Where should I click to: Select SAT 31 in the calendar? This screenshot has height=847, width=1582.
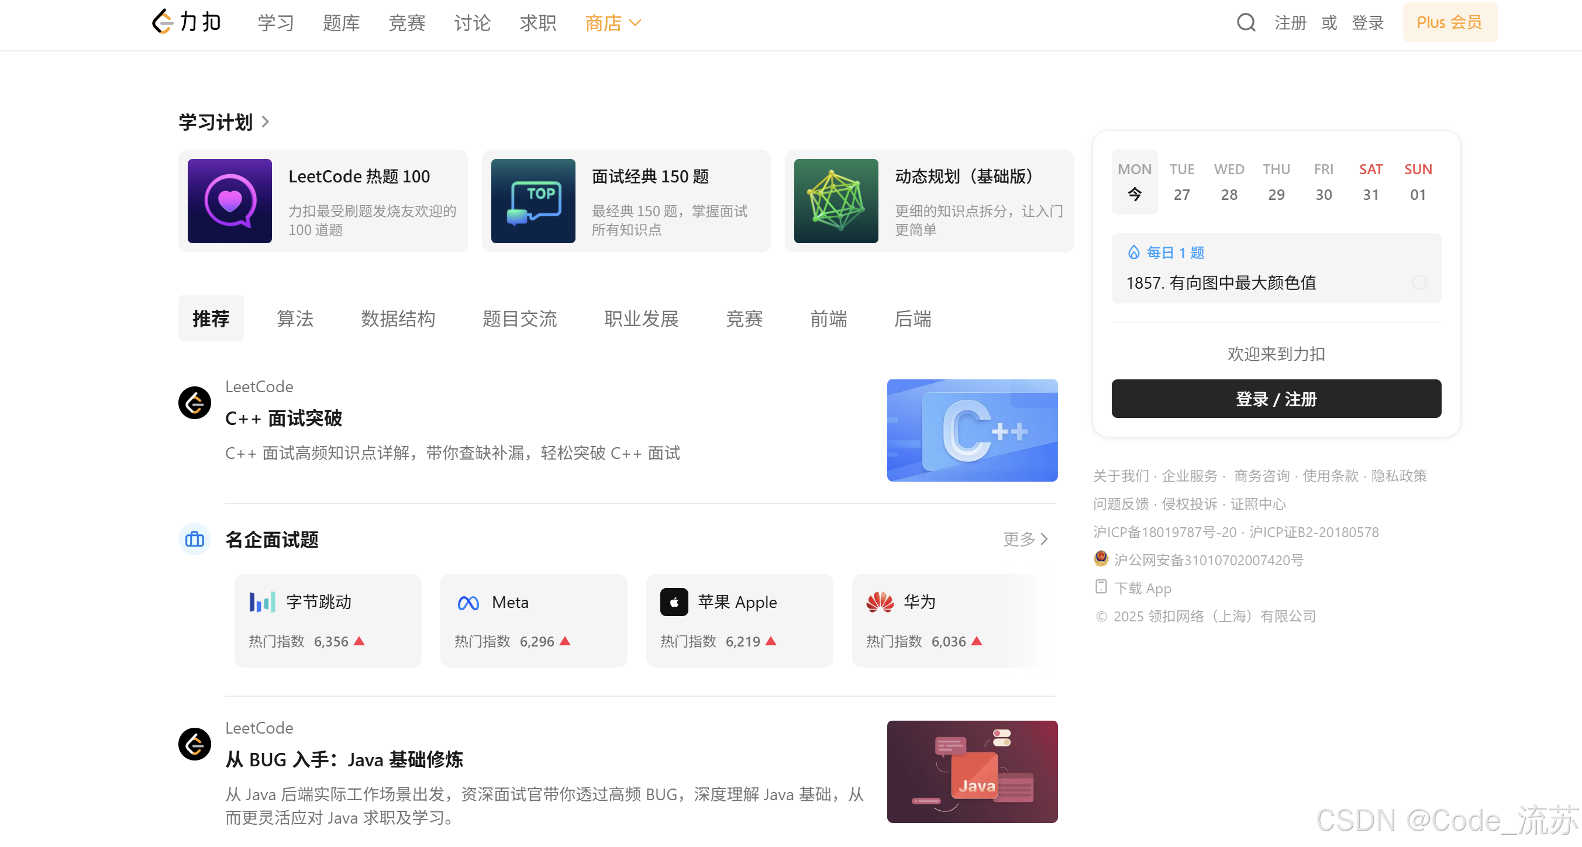(1370, 182)
